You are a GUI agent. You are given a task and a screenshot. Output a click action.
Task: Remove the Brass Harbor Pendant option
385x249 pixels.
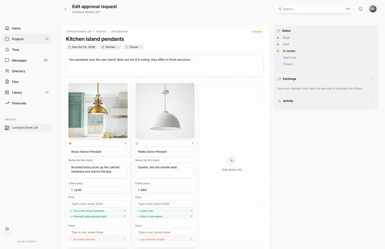click(125, 143)
